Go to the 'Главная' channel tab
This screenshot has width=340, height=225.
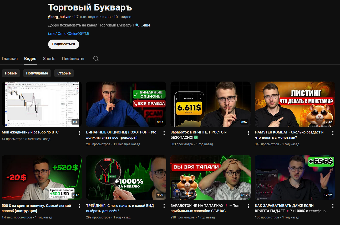tap(10, 58)
